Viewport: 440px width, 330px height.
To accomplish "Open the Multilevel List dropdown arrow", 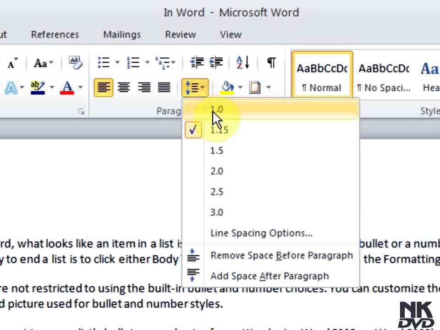I will [173, 62].
